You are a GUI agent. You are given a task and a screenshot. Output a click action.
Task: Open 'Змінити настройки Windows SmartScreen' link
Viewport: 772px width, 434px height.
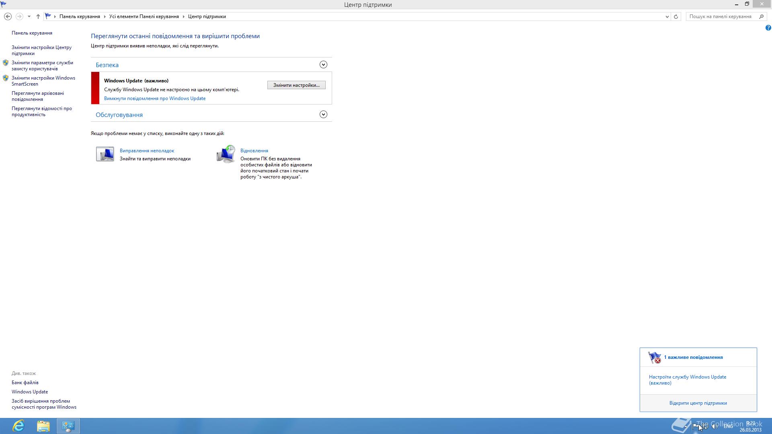point(43,81)
